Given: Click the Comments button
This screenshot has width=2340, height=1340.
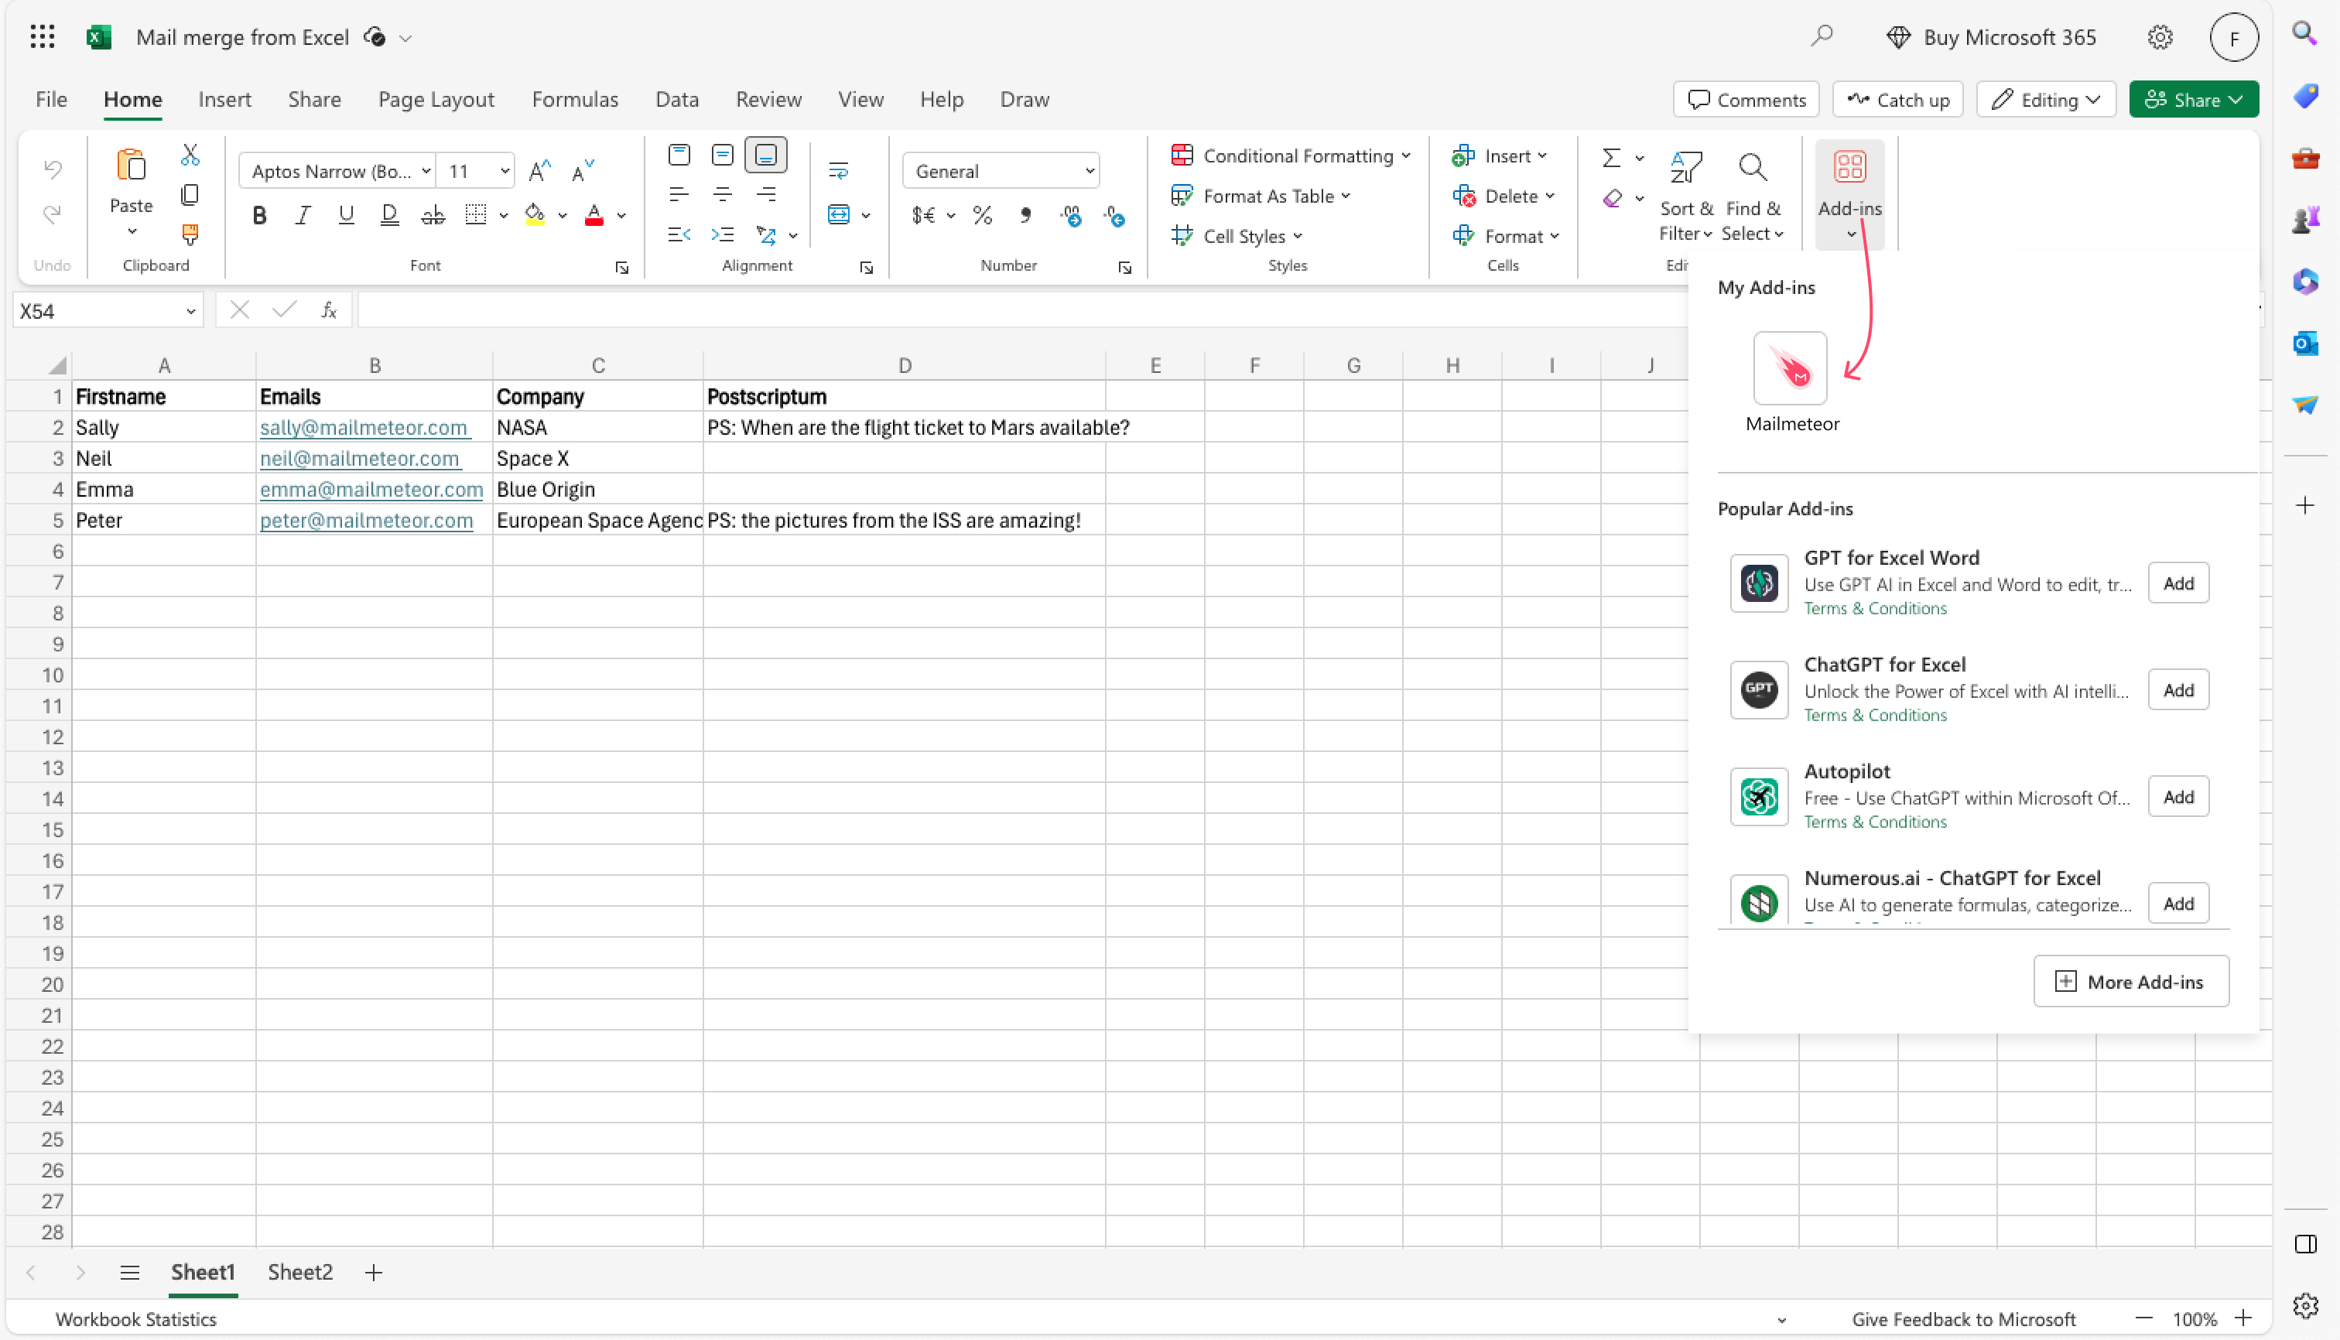Looking at the screenshot, I should [x=1746, y=99].
